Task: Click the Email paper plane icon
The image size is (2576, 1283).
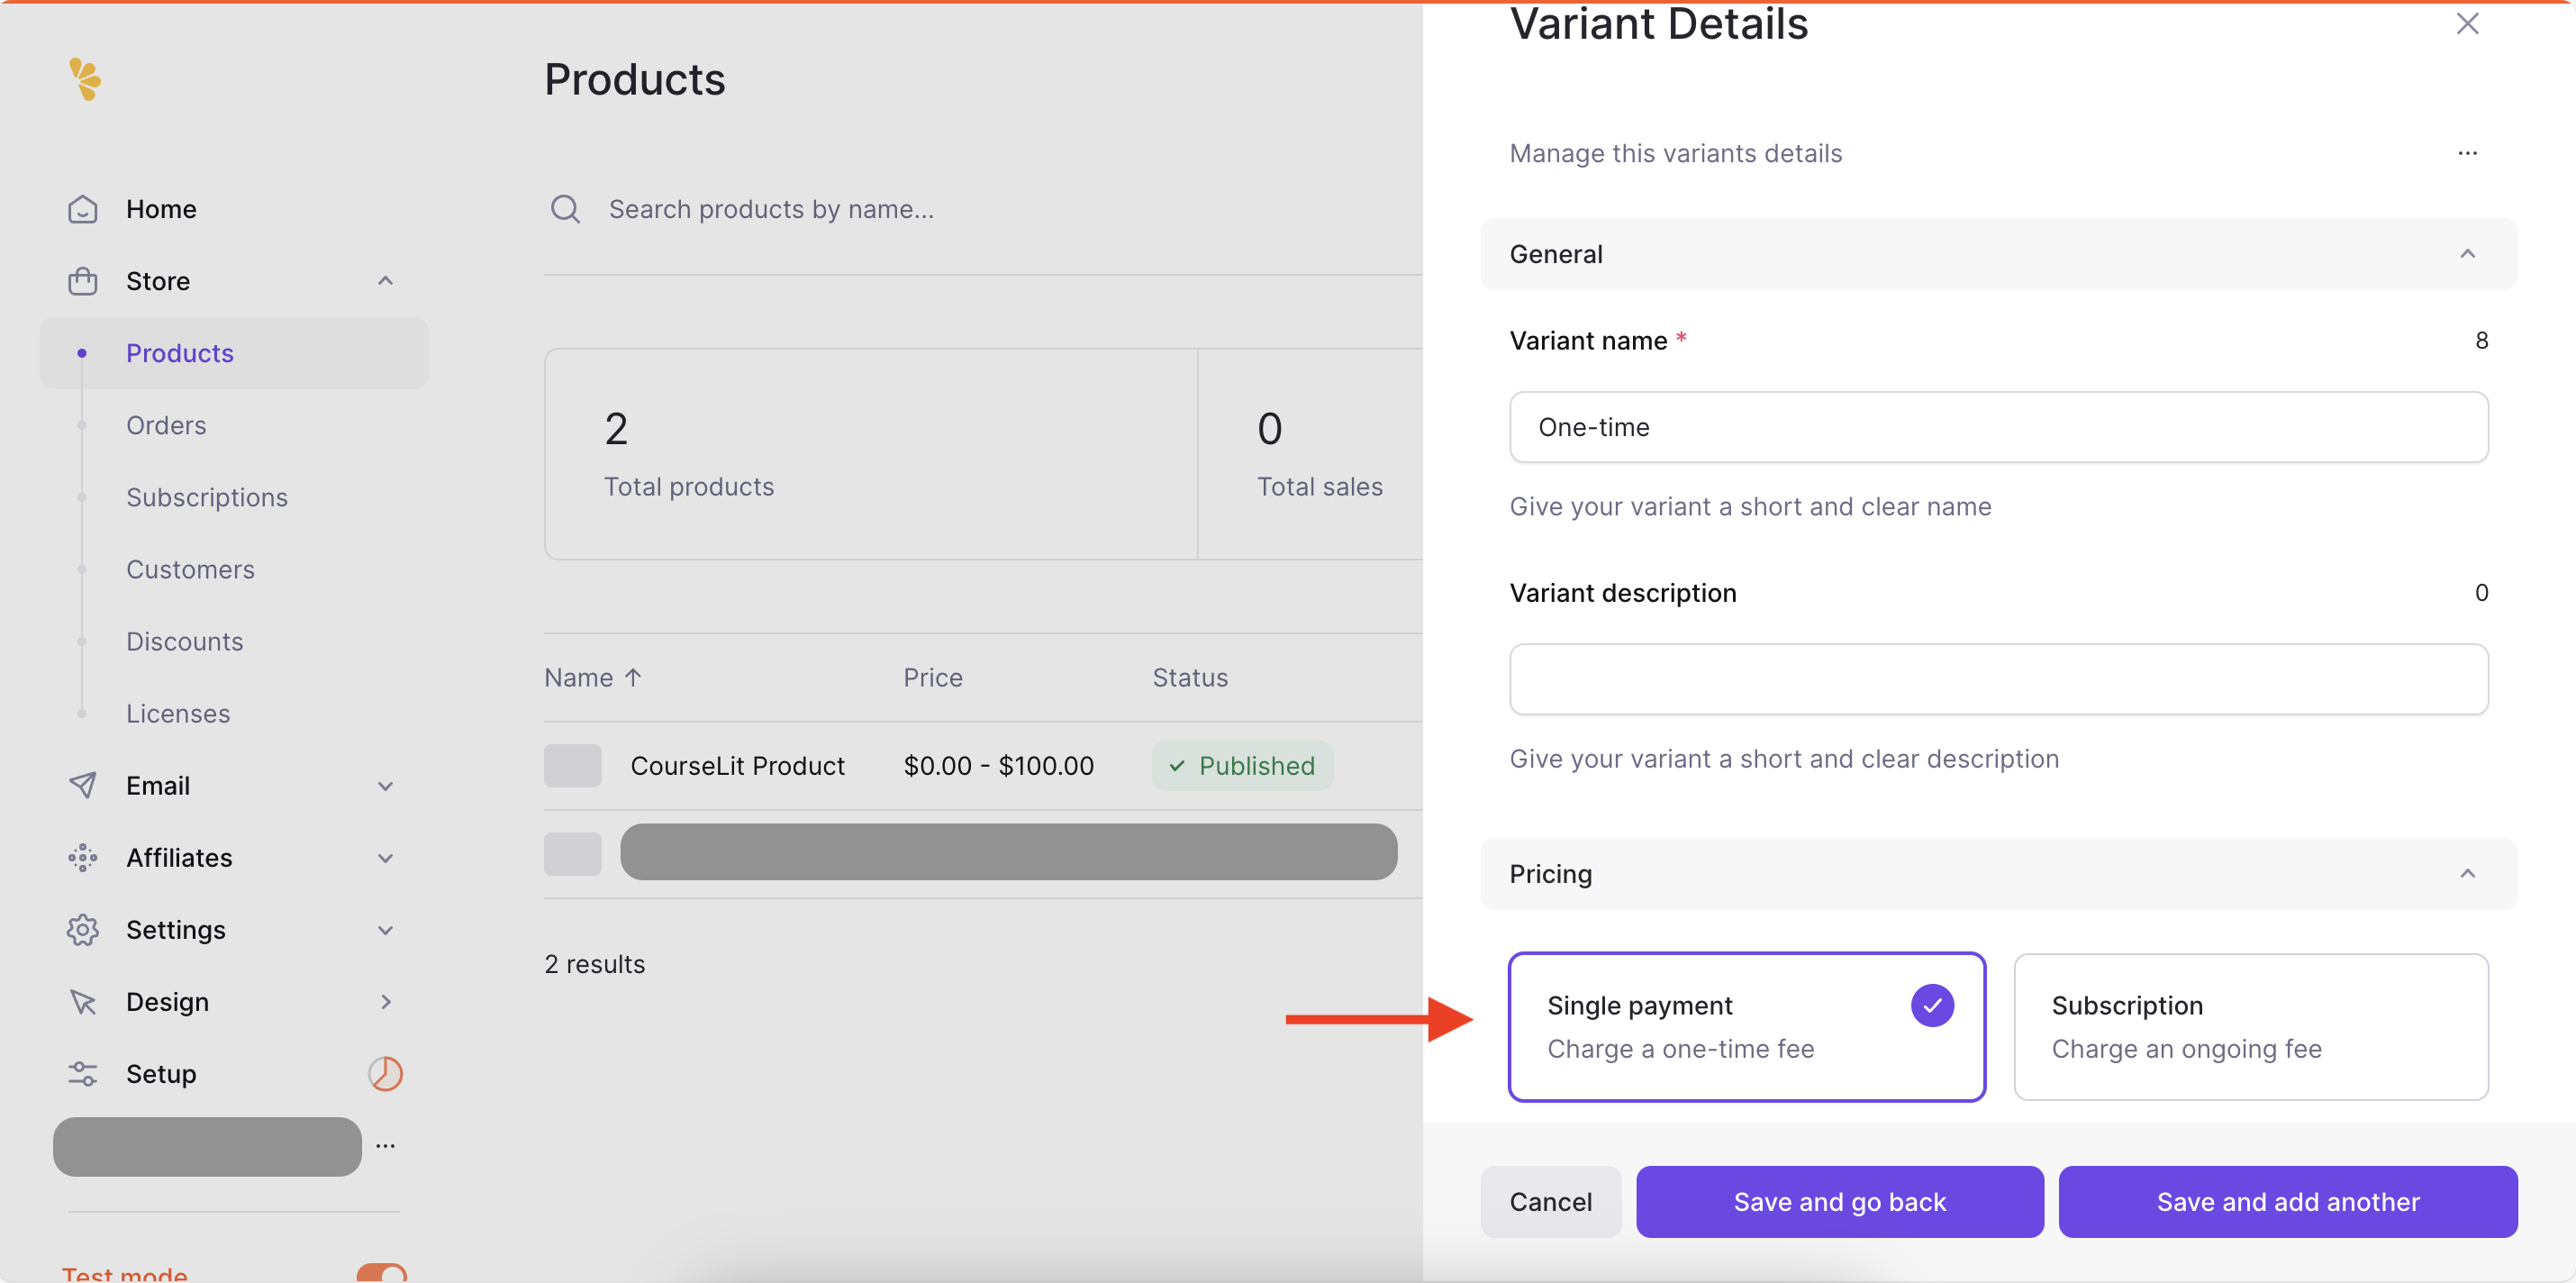Action: point(83,785)
